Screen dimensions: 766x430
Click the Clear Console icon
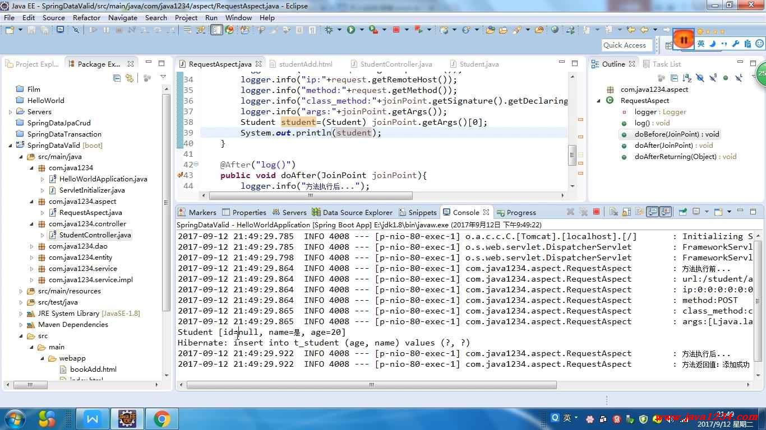tap(613, 212)
